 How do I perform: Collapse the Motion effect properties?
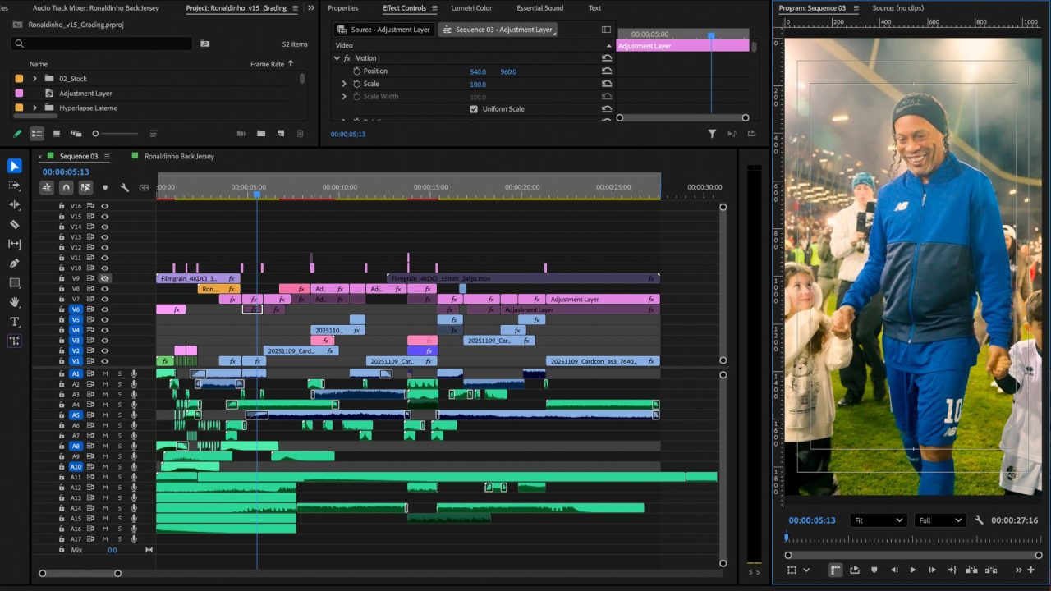tap(337, 58)
